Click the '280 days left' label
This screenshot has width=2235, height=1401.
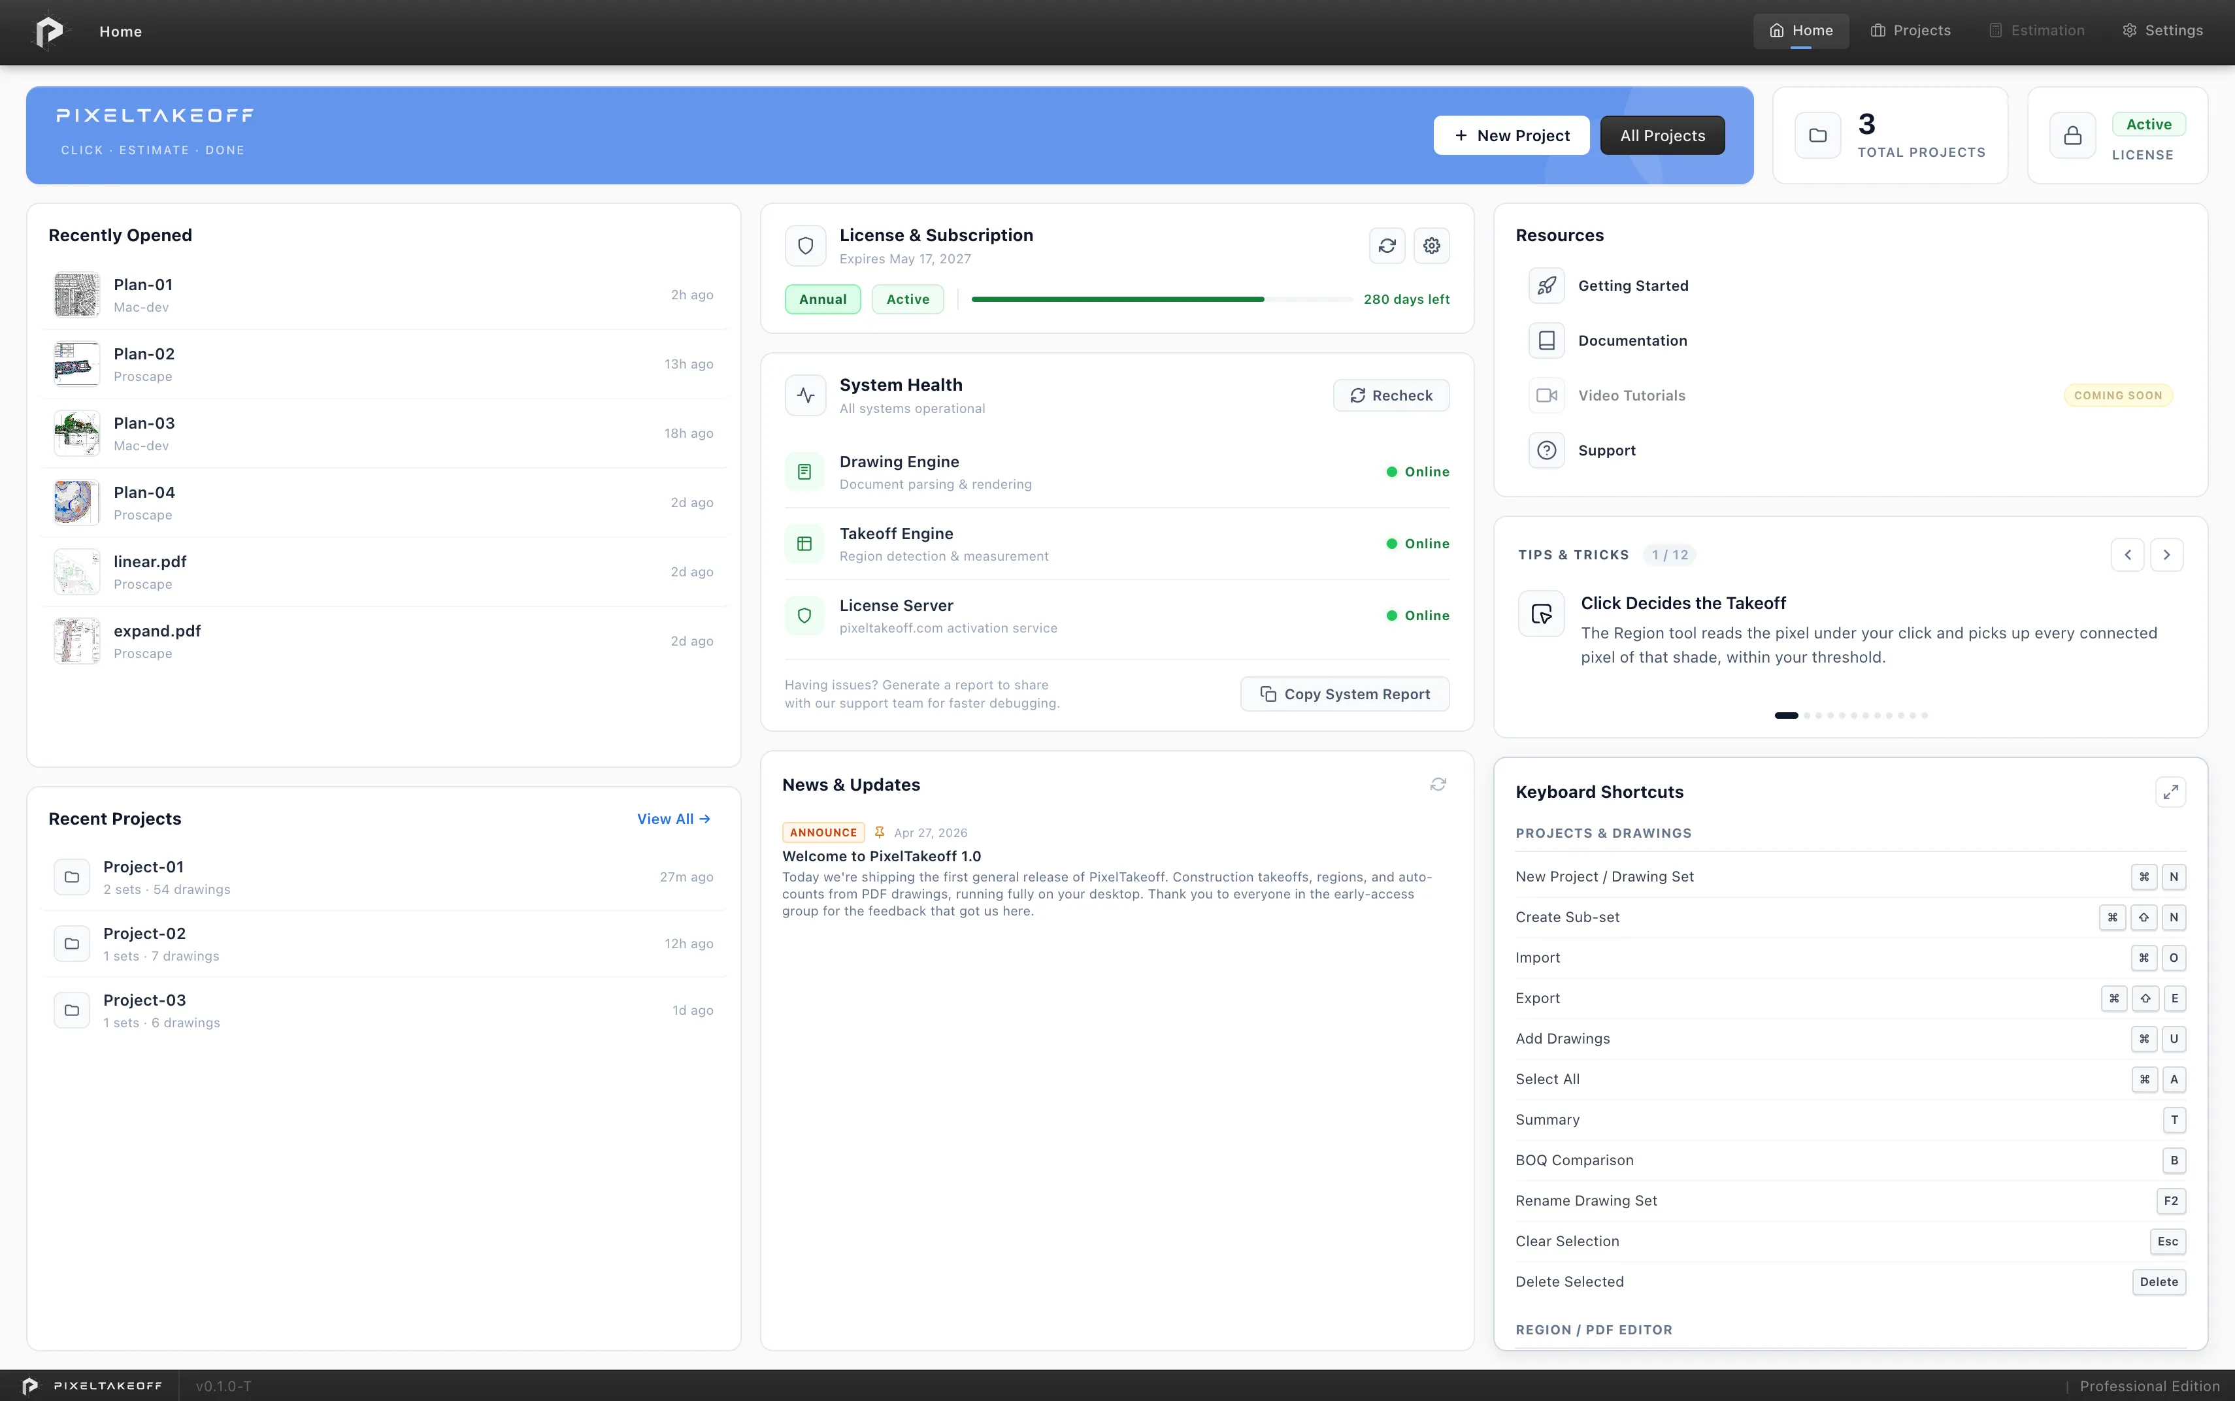point(1406,299)
